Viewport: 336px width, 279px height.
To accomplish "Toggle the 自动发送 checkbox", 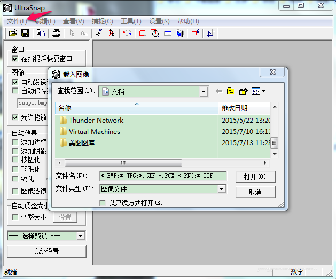I will (x=15, y=82).
